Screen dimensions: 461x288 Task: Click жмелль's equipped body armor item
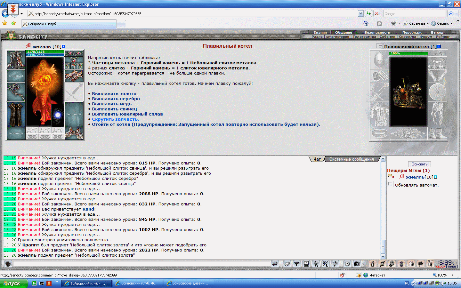16,114
